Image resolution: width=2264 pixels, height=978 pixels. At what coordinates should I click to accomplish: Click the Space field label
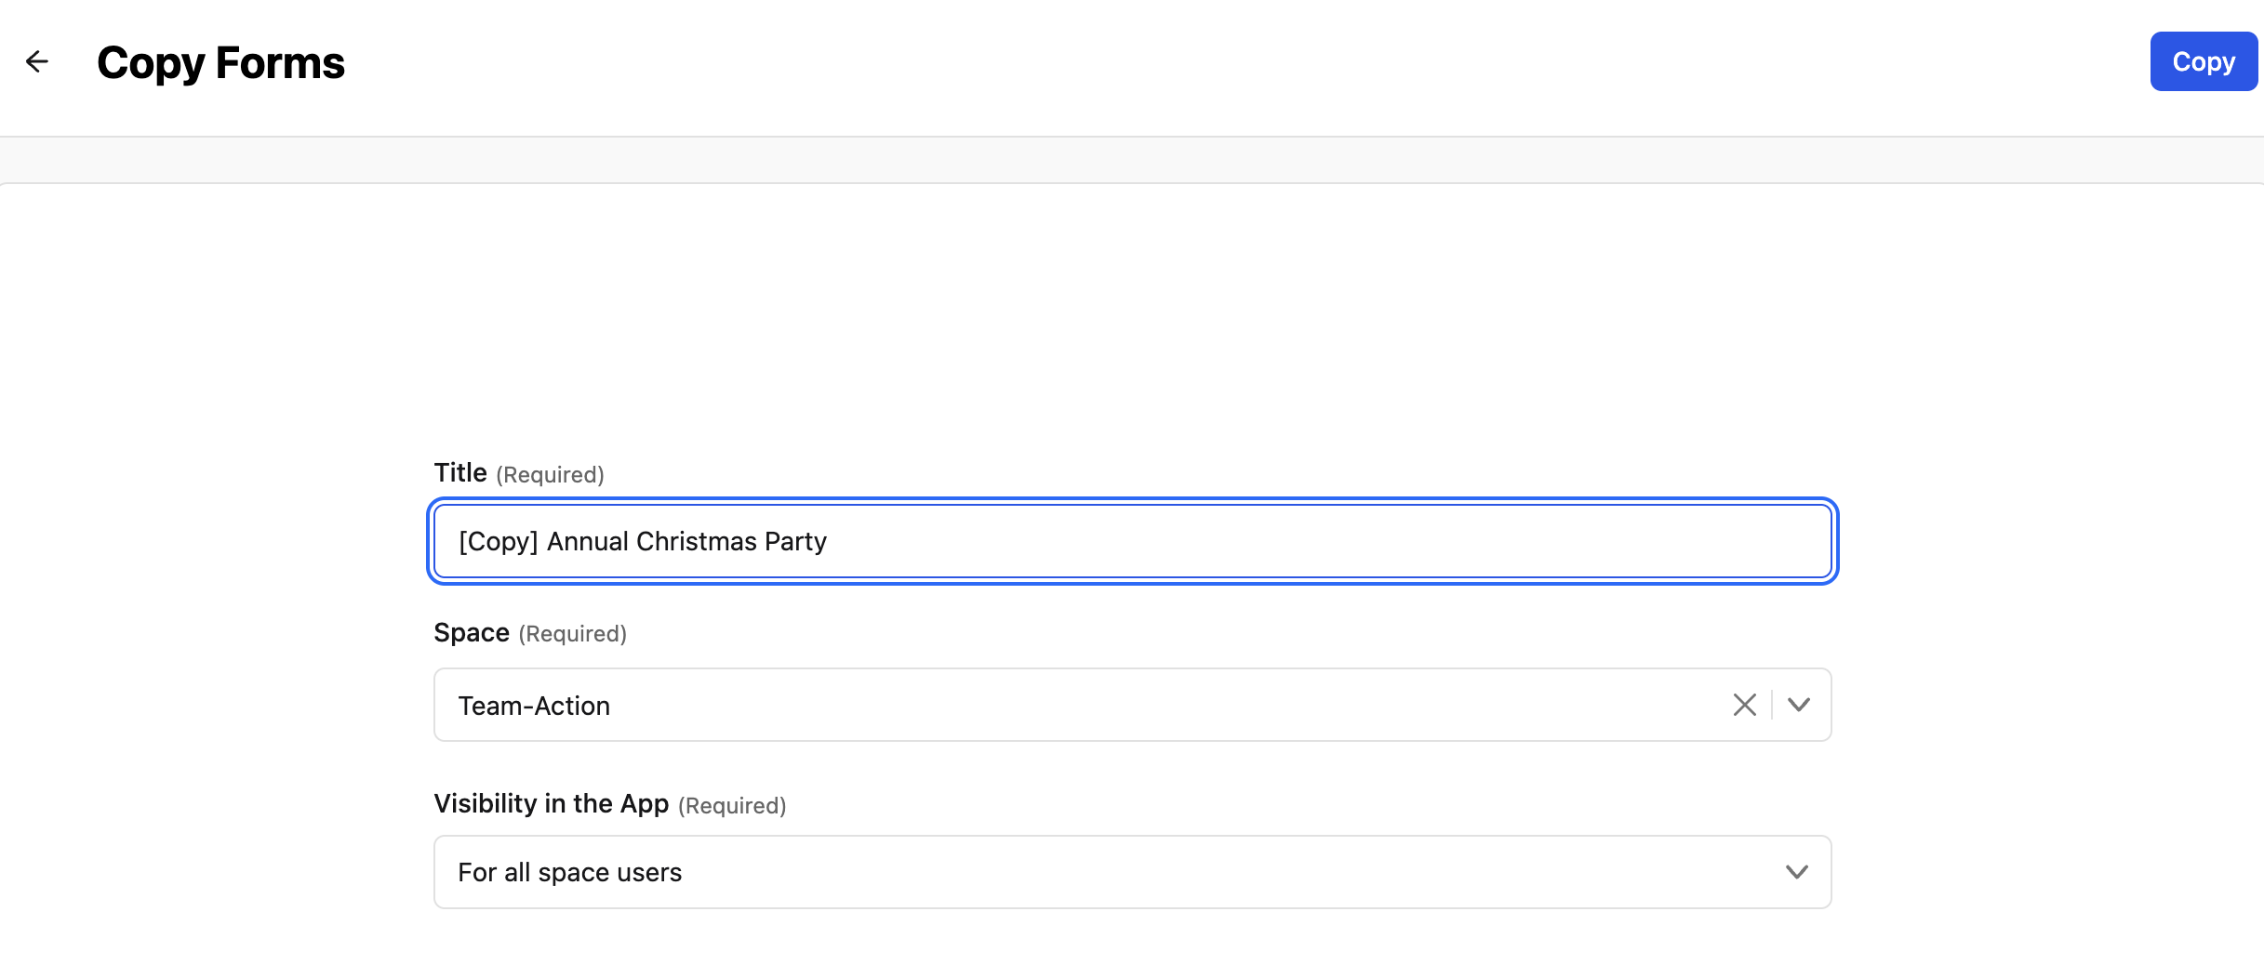(x=472, y=632)
